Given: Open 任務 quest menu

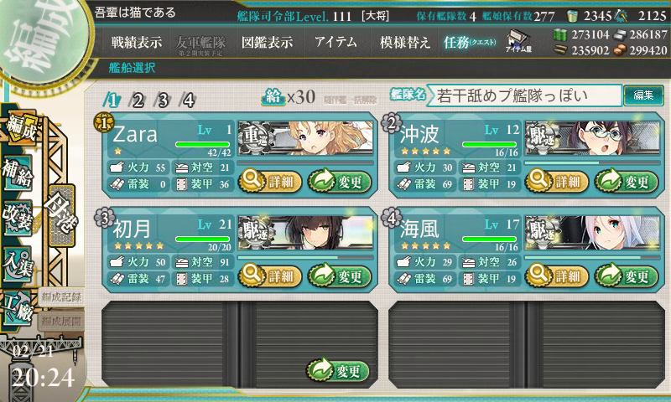Looking at the screenshot, I should tap(470, 42).
